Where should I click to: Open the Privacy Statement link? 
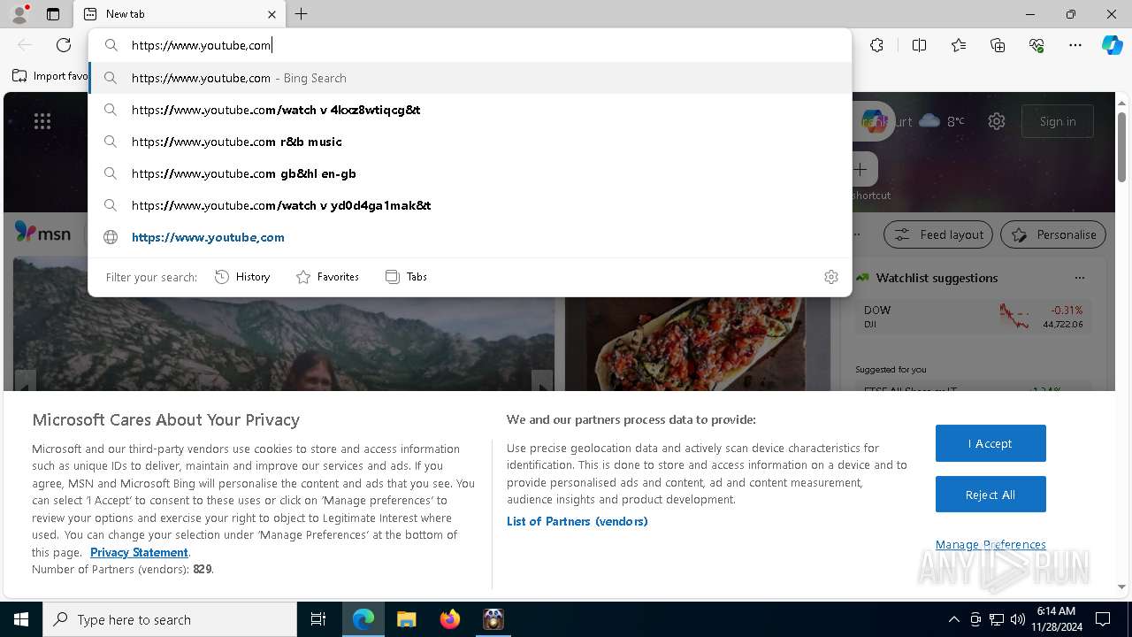tap(139, 552)
